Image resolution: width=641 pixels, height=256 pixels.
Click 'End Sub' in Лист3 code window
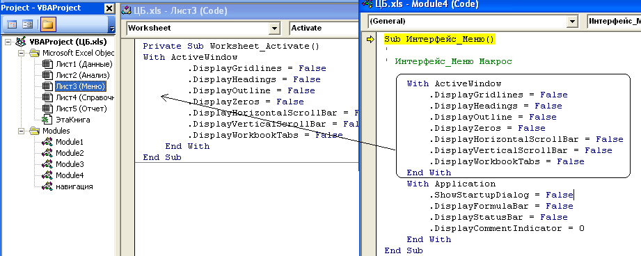click(x=162, y=157)
